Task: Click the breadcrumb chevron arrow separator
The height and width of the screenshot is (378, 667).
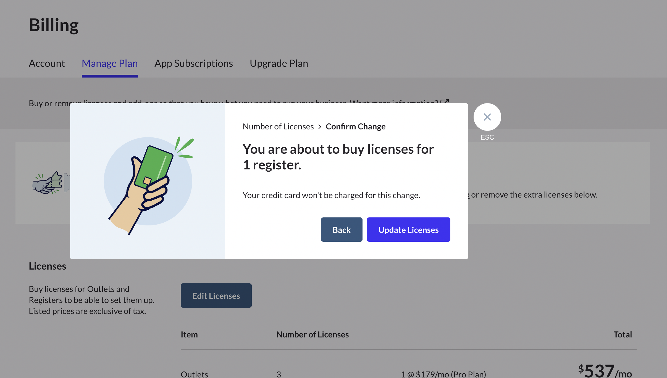Action: coord(320,127)
